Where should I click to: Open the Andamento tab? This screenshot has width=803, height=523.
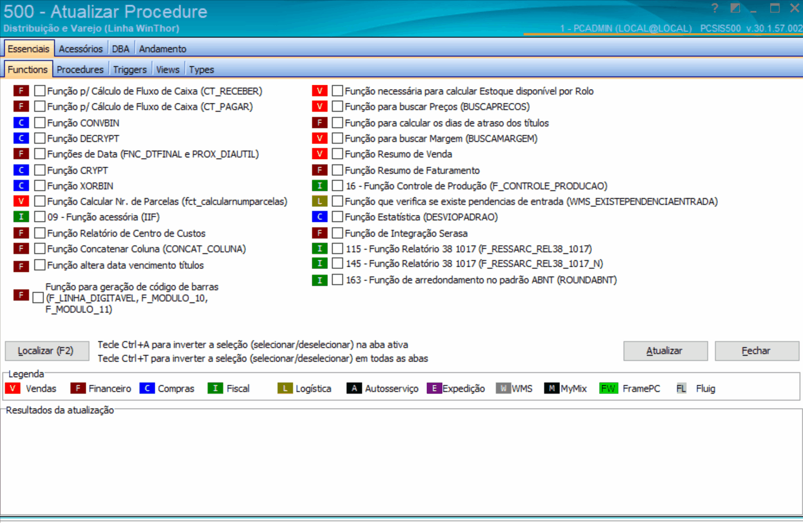point(163,49)
